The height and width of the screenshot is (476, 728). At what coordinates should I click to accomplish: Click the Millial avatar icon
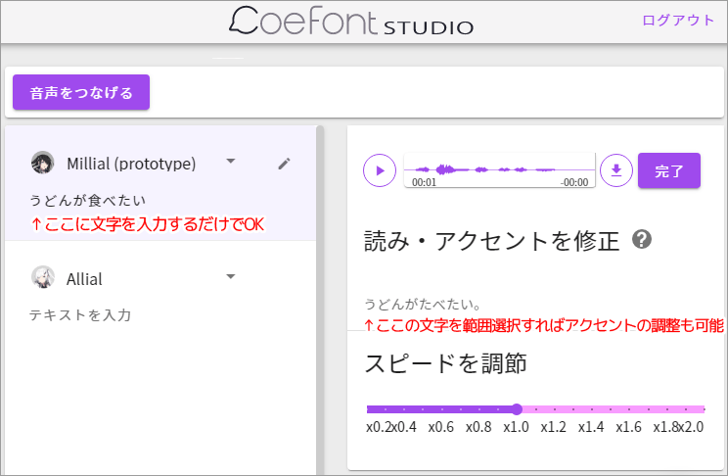(42, 163)
